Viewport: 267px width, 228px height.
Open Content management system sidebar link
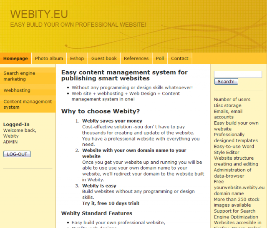(28, 104)
